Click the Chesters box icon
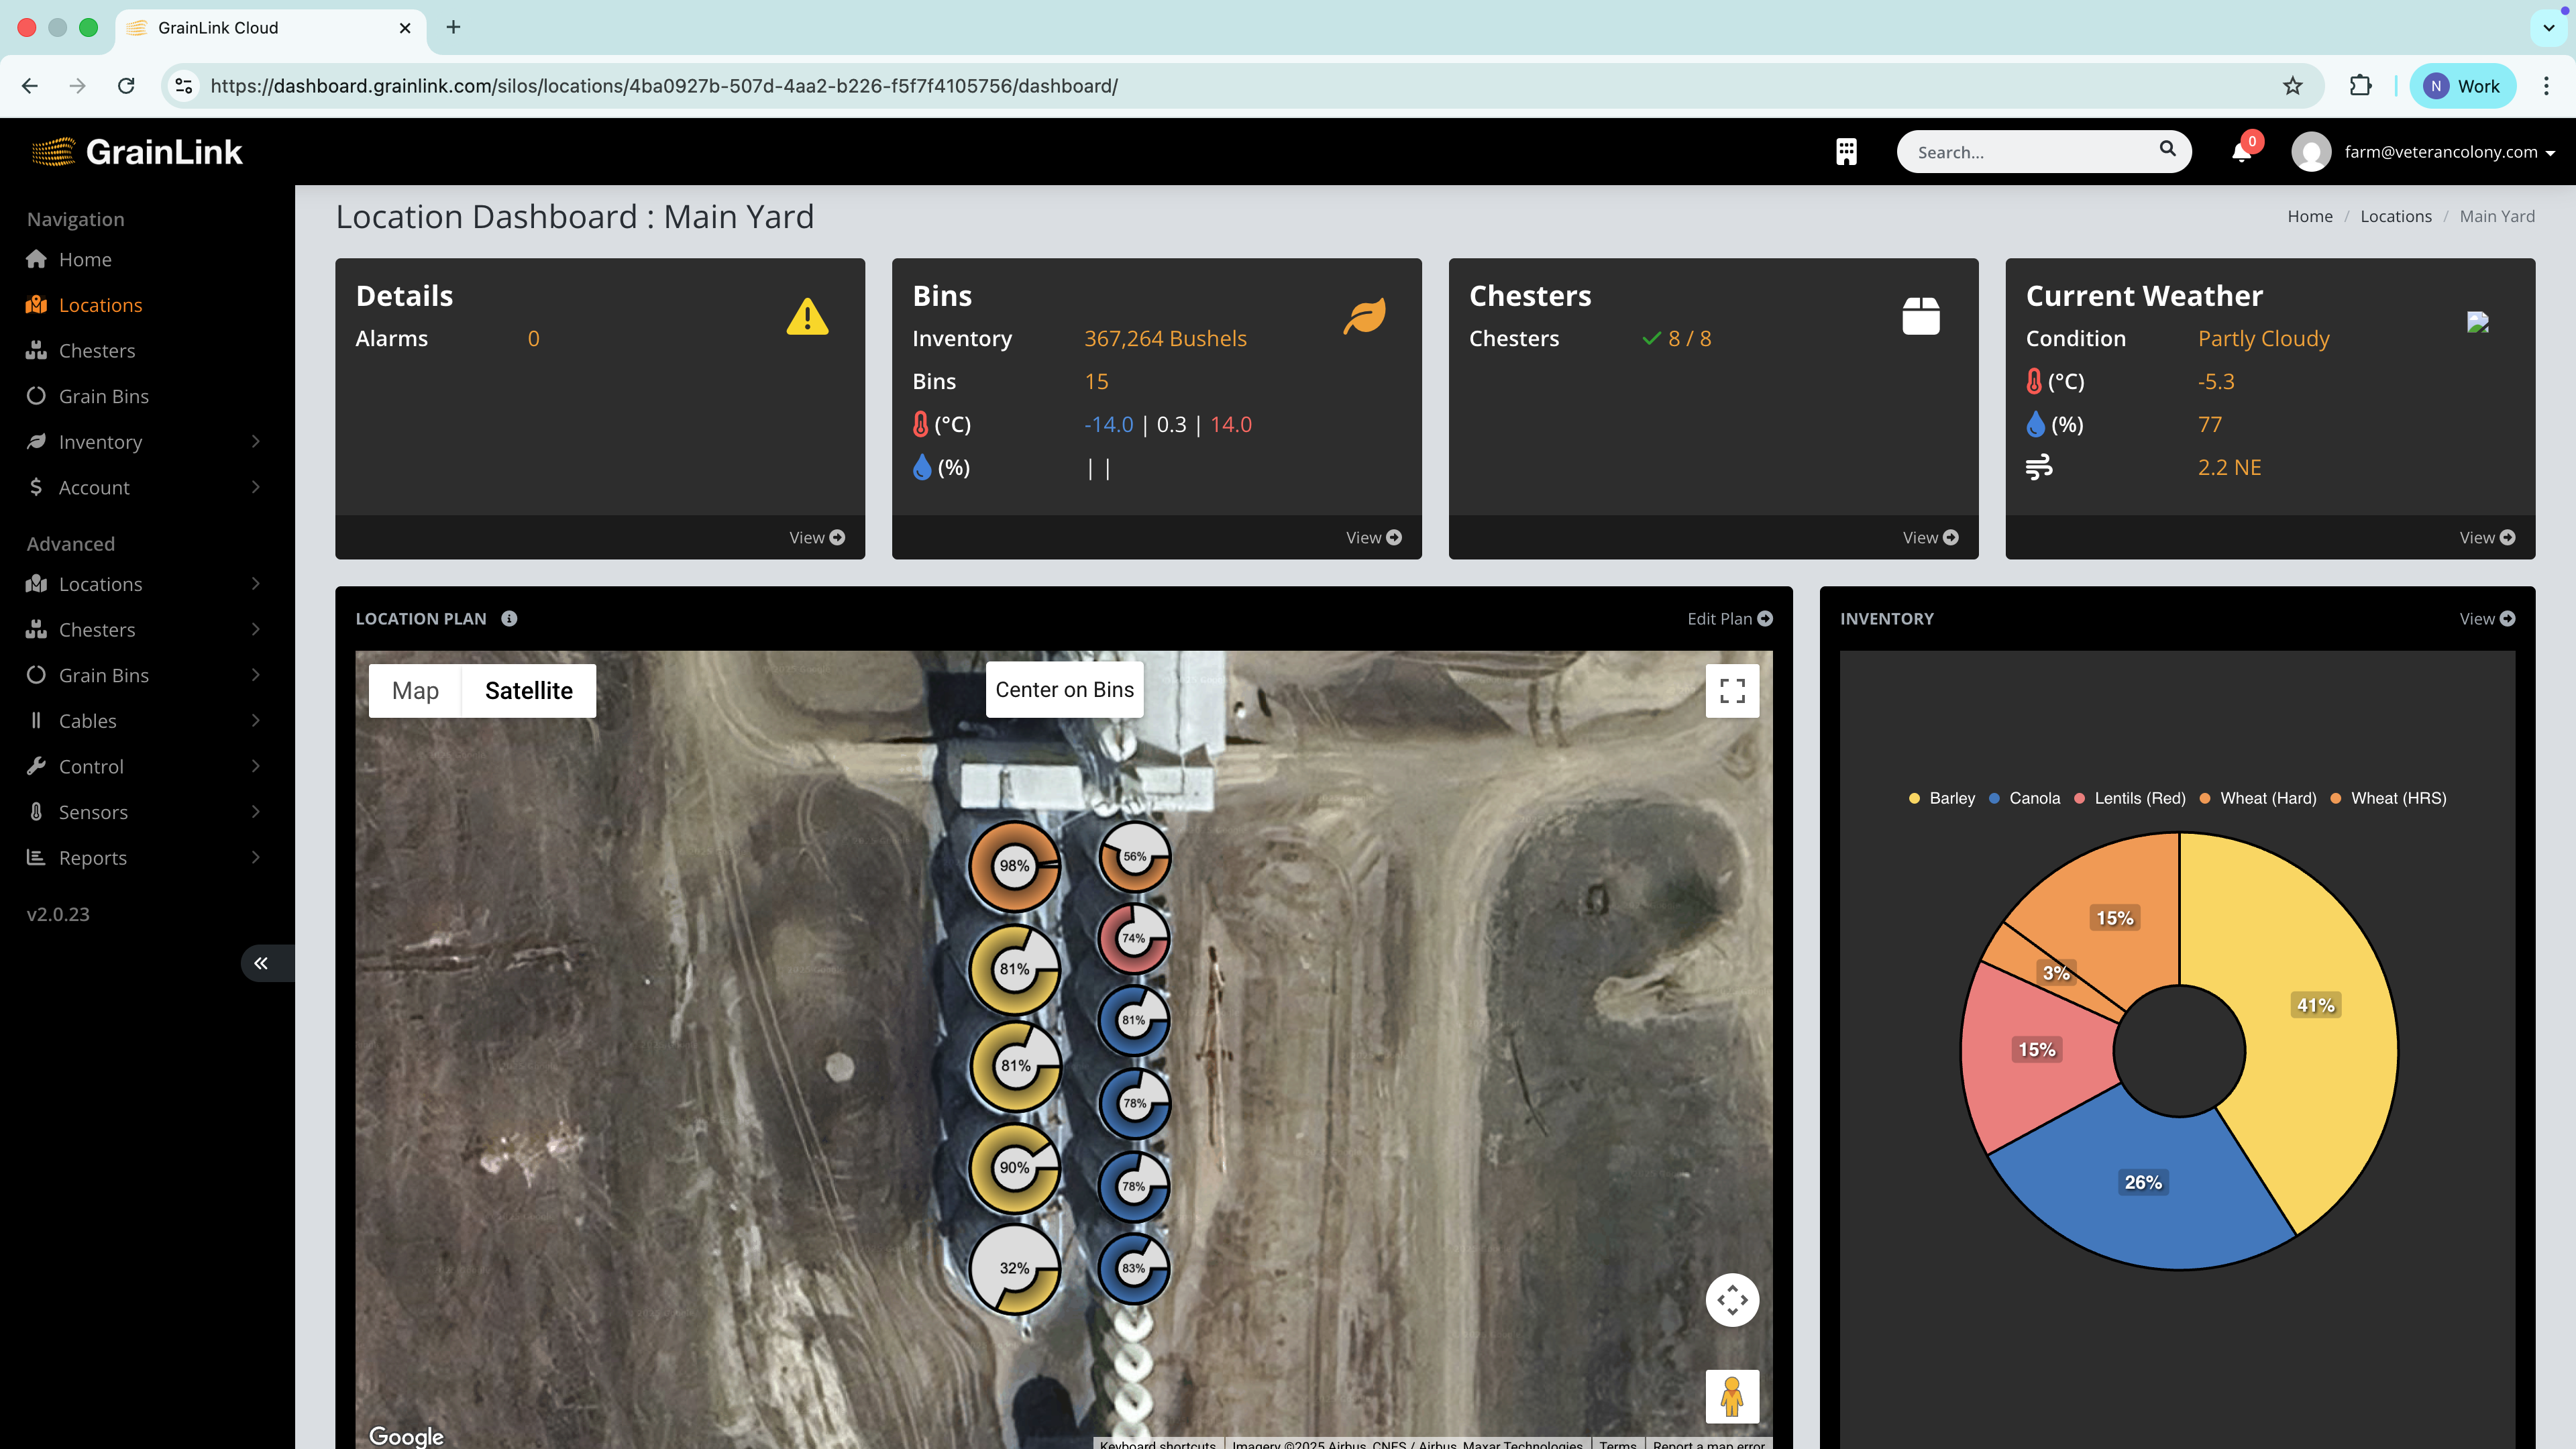2576x1449 pixels. [1921, 316]
